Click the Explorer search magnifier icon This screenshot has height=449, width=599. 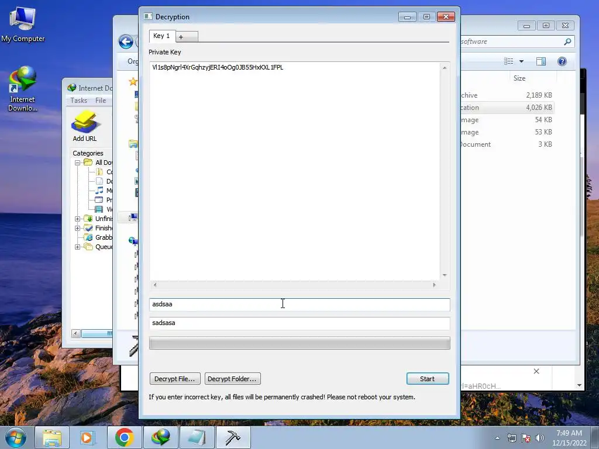567,42
